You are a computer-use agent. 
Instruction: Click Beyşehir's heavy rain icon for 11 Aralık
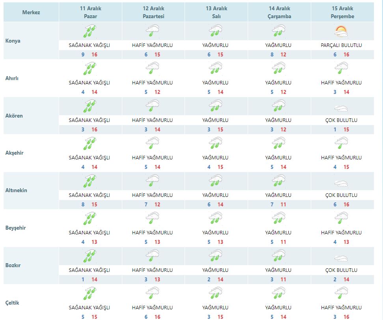point(89,218)
